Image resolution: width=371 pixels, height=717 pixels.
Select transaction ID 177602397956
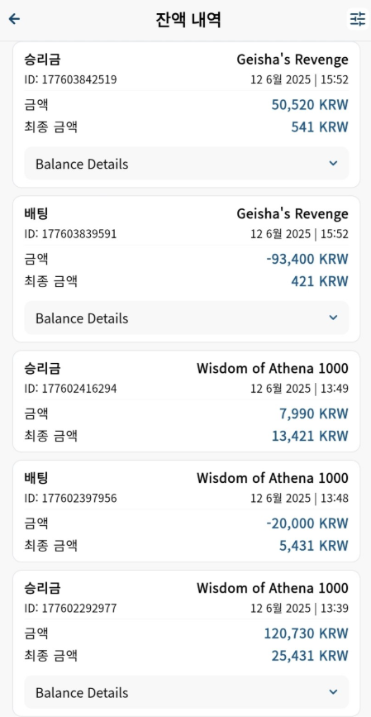[70, 499]
